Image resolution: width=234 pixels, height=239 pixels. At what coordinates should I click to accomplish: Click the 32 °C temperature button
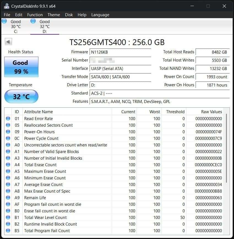pyautogui.click(x=21, y=96)
